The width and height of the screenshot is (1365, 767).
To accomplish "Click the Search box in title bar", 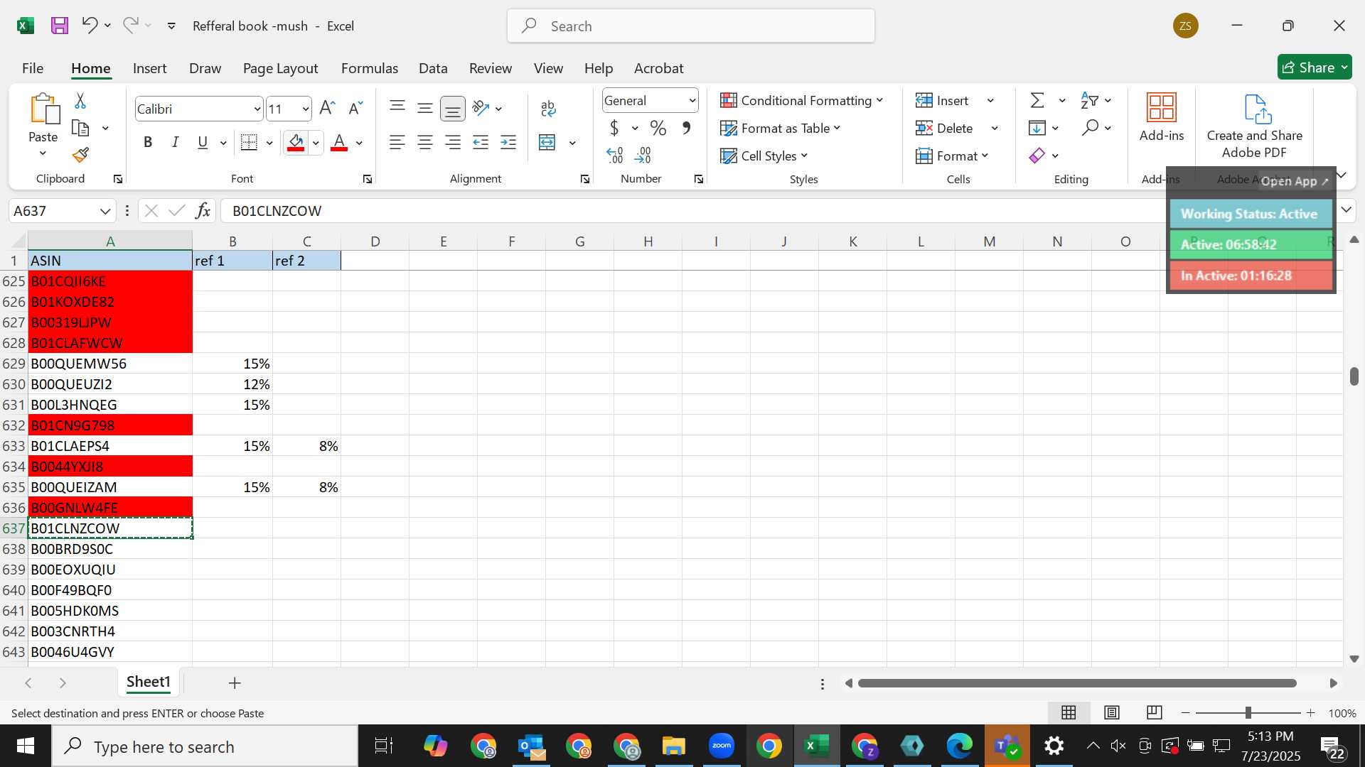I will [x=690, y=26].
